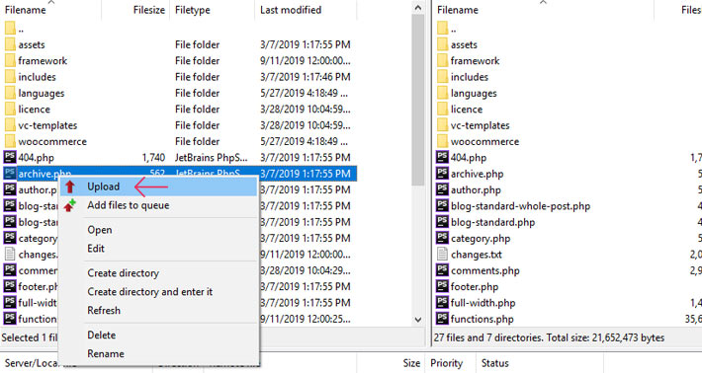The height and width of the screenshot is (373, 702).
Task: Click the local pane vertical scrollbar thumb
Action: [417, 100]
